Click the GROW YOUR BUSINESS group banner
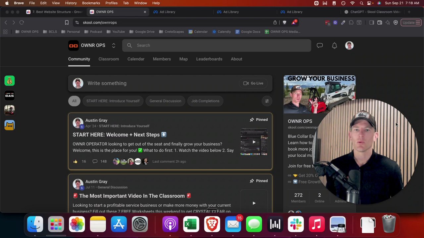 pyautogui.click(x=319, y=94)
